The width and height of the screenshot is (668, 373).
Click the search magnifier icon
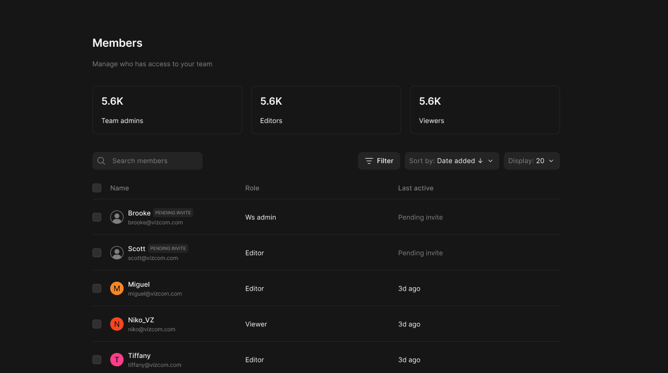[101, 161]
